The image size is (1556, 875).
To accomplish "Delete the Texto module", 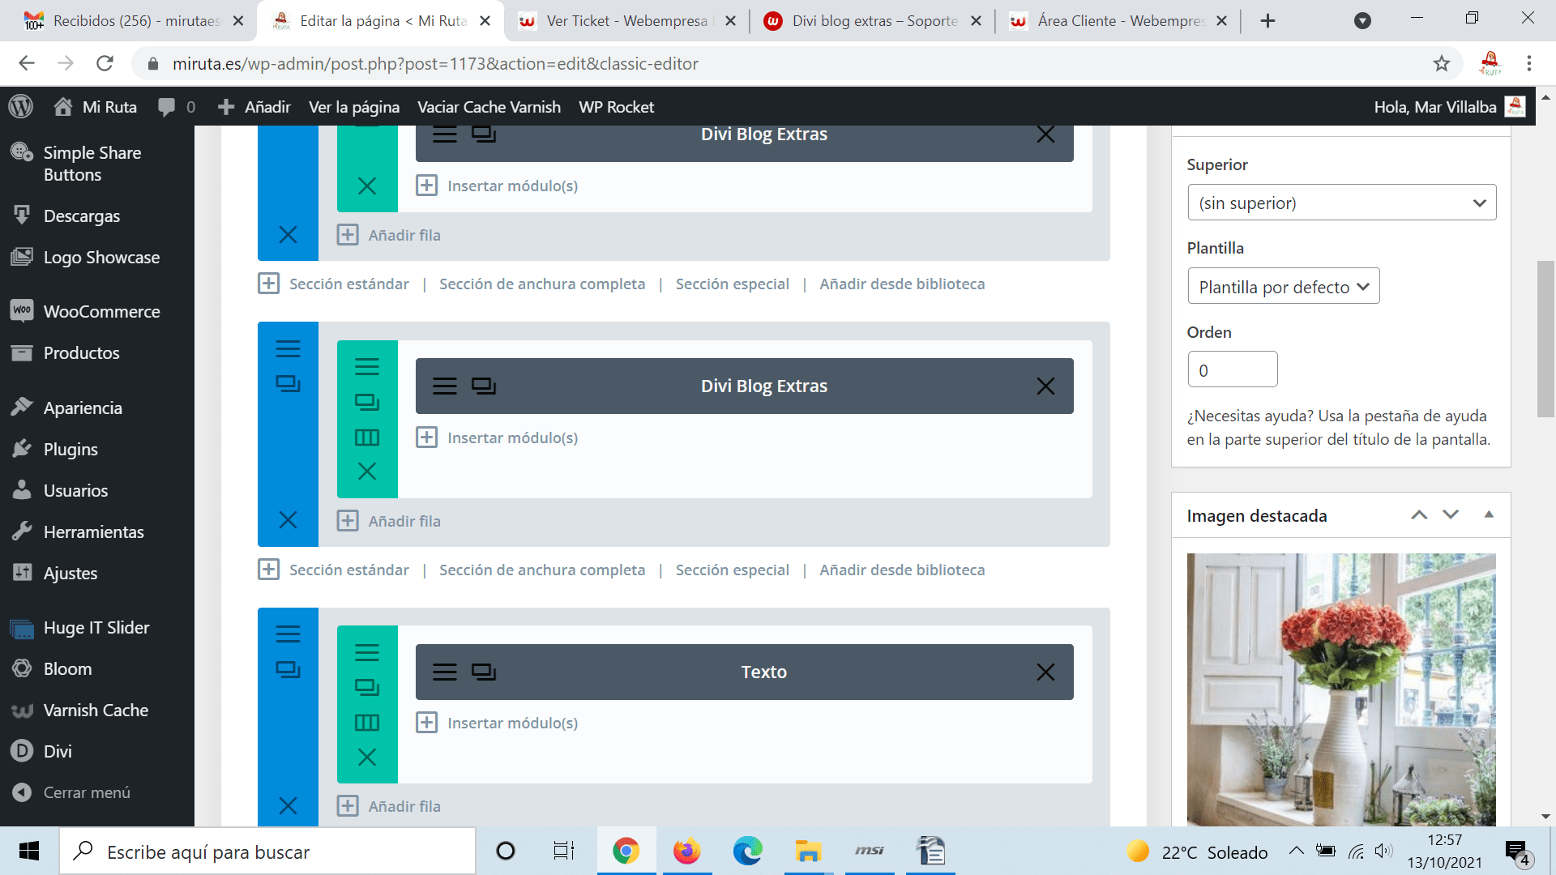I will [1045, 672].
